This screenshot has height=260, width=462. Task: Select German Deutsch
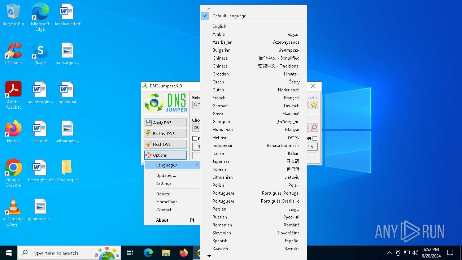tap(253, 106)
